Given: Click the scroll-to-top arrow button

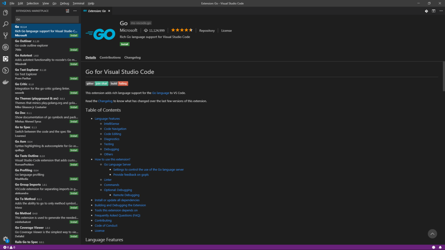Looking at the screenshot, I should click(x=432, y=234).
